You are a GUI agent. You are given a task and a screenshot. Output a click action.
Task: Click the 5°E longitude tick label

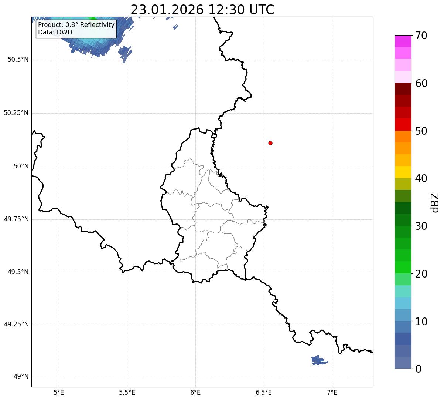click(59, 393)
